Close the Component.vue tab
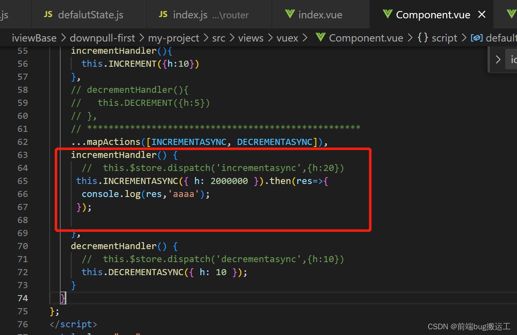This screenshot has width=517, height=335. click(482, 15)
